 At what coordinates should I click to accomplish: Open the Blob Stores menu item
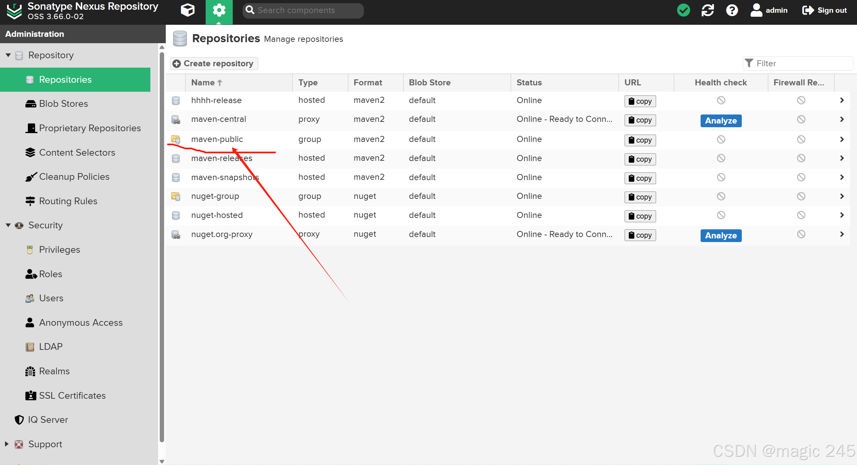tap(63, 104)
